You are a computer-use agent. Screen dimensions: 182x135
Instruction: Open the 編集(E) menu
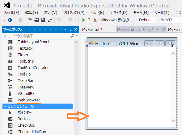pos(32,13)
